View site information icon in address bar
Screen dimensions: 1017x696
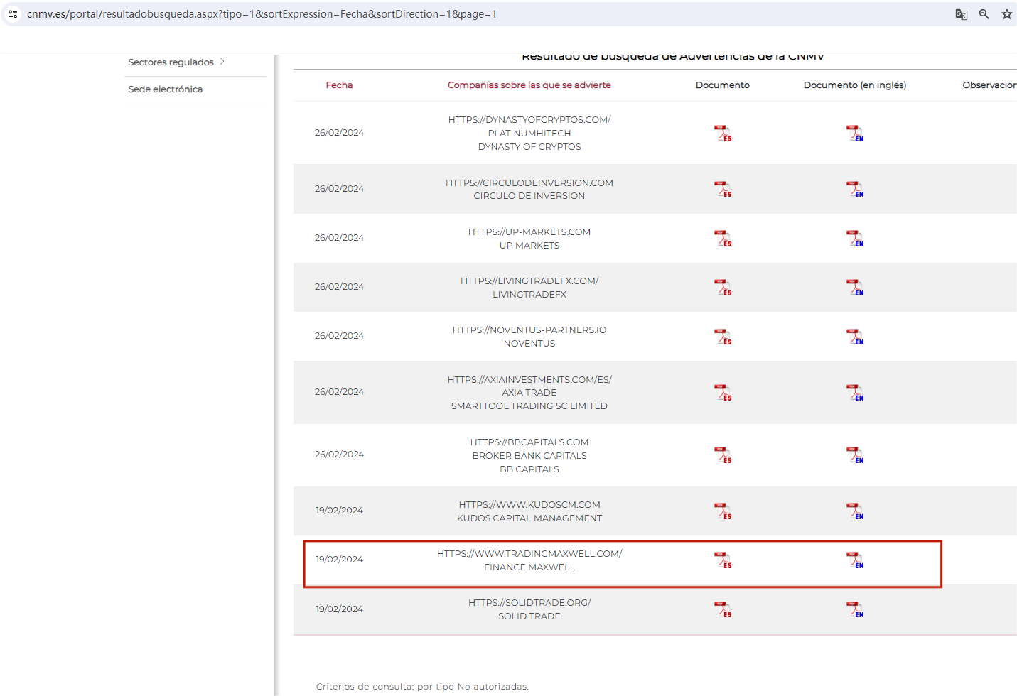pyautogui.click(x=13, y=14)
